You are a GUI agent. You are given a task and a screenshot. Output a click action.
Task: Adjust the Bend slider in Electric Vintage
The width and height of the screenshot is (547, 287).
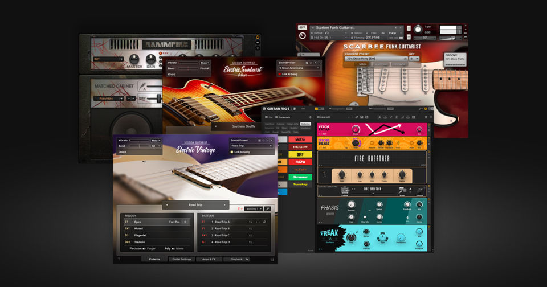pyautogui.click(x=140, y=146)
